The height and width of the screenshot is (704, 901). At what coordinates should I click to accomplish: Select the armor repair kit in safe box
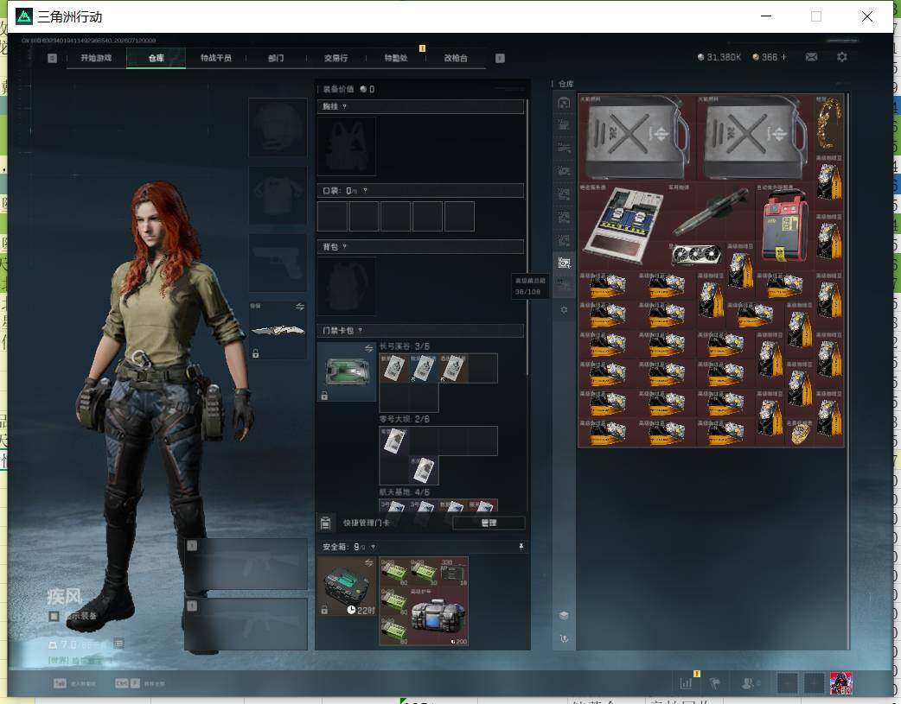(x=438, y=616)
